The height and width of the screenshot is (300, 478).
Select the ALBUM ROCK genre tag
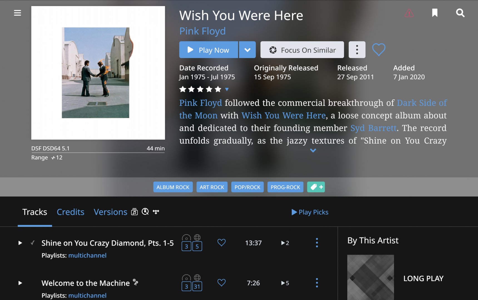[173, 187]
